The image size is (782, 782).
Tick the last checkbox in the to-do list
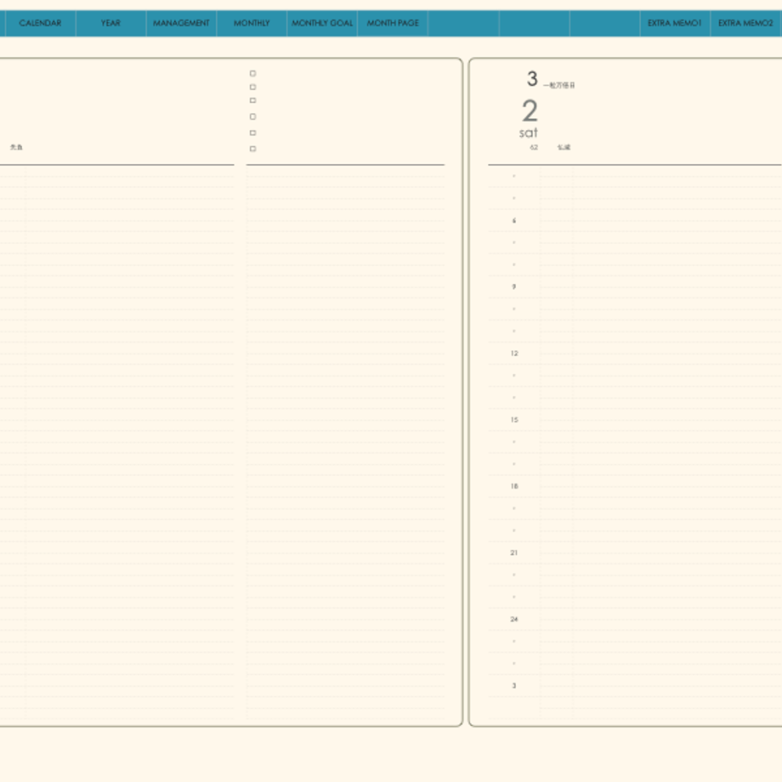252,149
